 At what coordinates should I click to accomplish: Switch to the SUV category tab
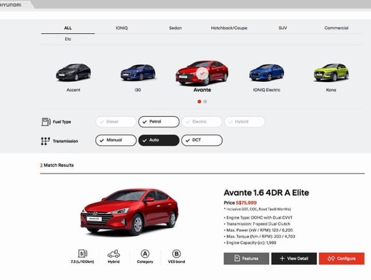(x=283, y=28)
